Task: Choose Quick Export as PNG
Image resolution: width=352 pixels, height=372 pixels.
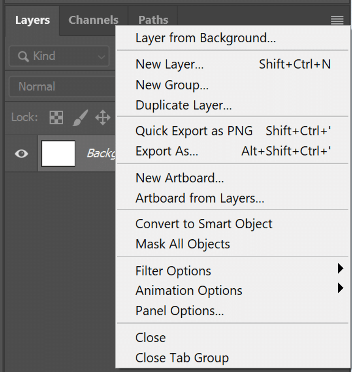Action: click(x=194, y=131)
